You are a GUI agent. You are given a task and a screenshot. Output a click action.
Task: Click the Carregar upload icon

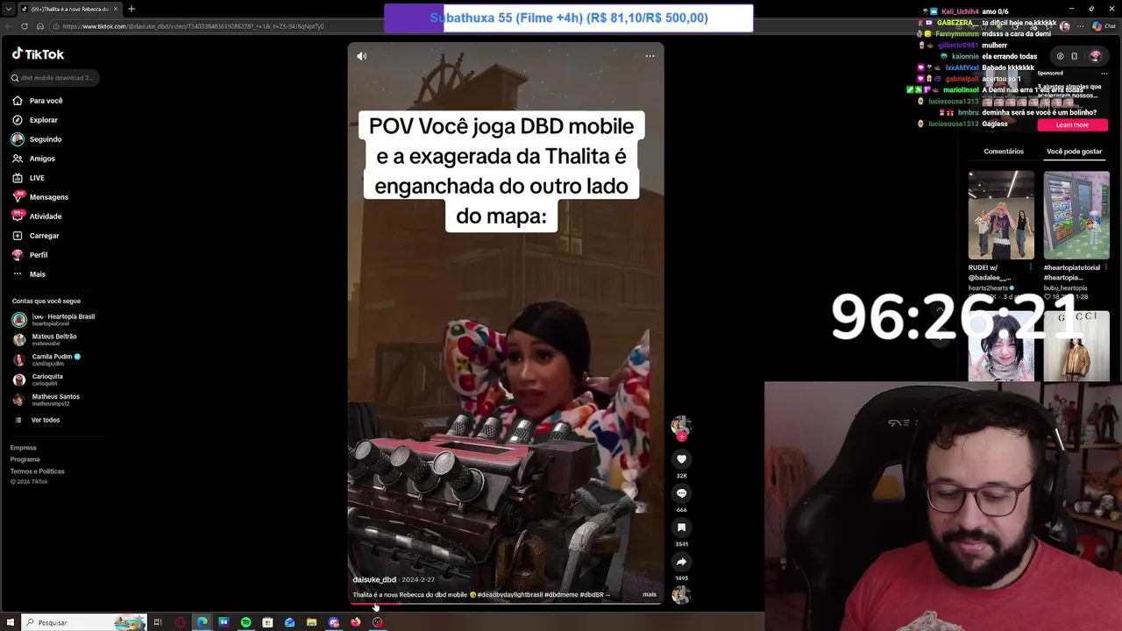18,236
